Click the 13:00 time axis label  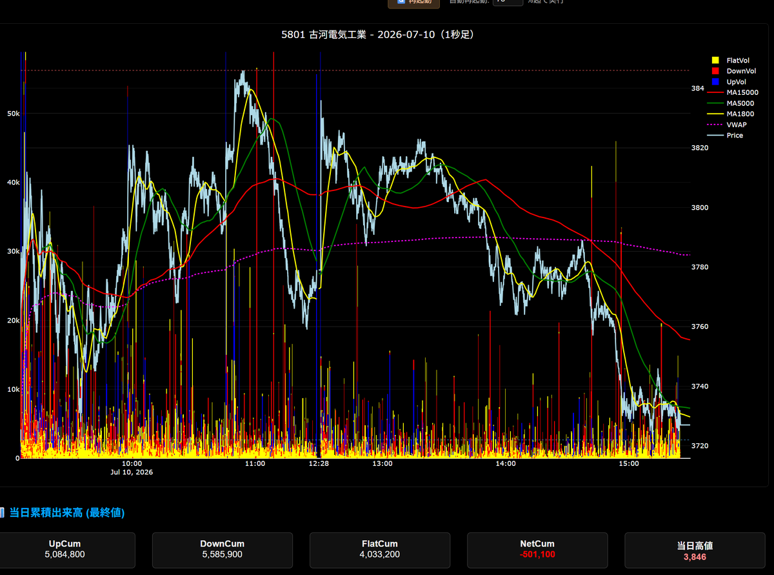point(382,463)
